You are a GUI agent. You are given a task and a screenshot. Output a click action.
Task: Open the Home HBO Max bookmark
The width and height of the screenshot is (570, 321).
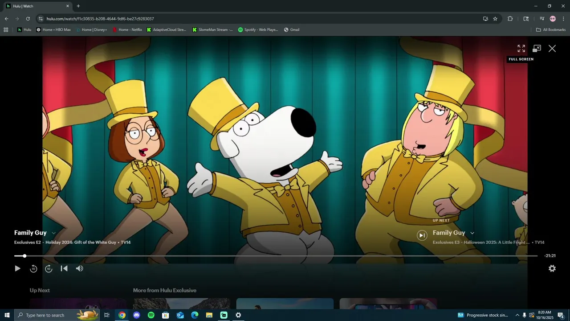53,30
